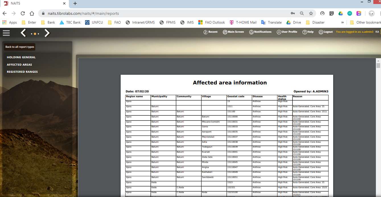Open the zoom magnifier icon in address bar
Image resolution: width=381 pixels, height=197 pixels.
pyautogui.click(x=302, y=13)
